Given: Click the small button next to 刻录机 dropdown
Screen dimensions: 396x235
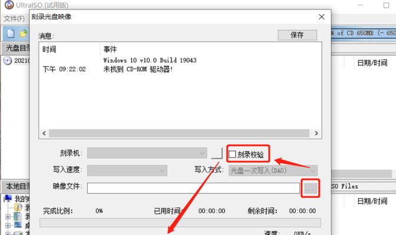Looking at the screenshot, I should click(217, 153).
